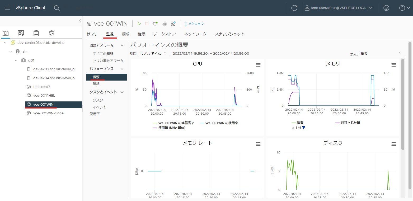The width and height of the screenshot is (413, 201).
Task: Open the CPU chart hamburger menu
Action: pos(258,65)
